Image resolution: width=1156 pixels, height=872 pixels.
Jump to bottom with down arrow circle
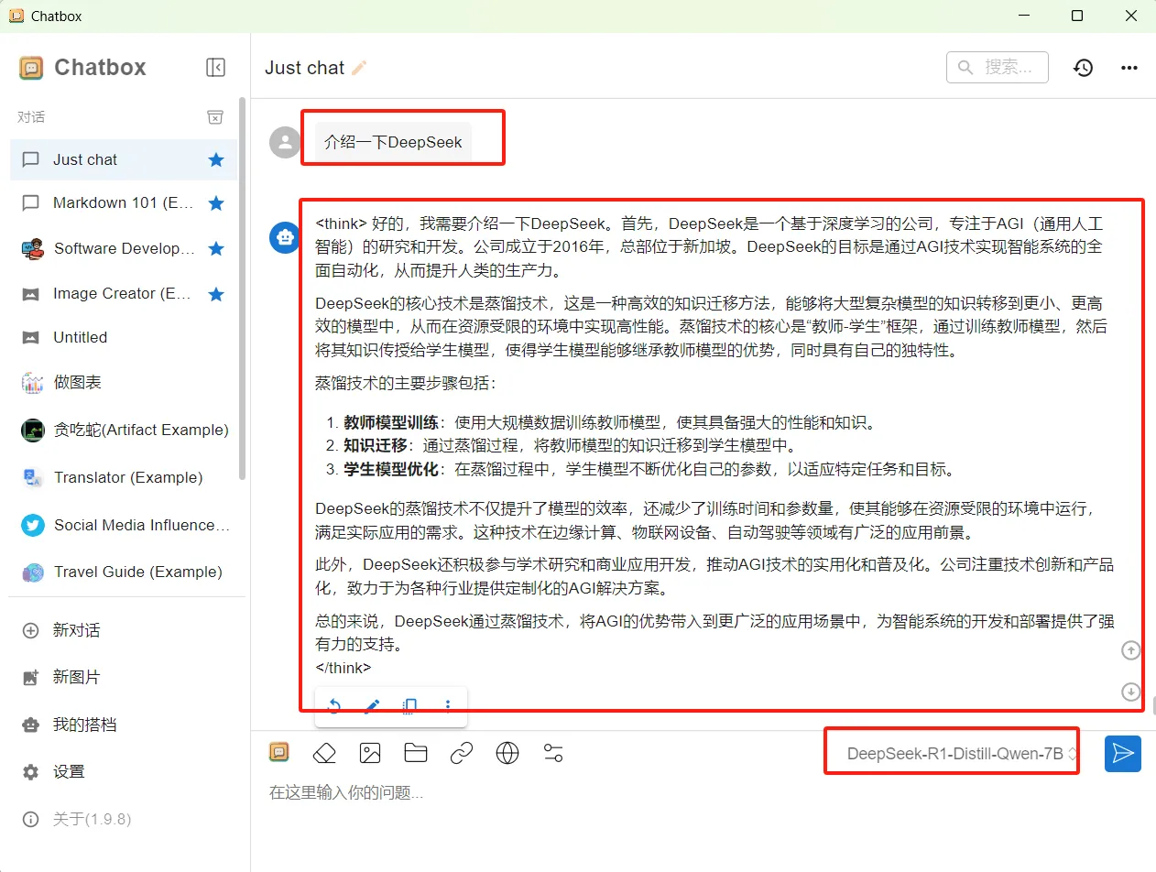click(x=1131, y=692)
